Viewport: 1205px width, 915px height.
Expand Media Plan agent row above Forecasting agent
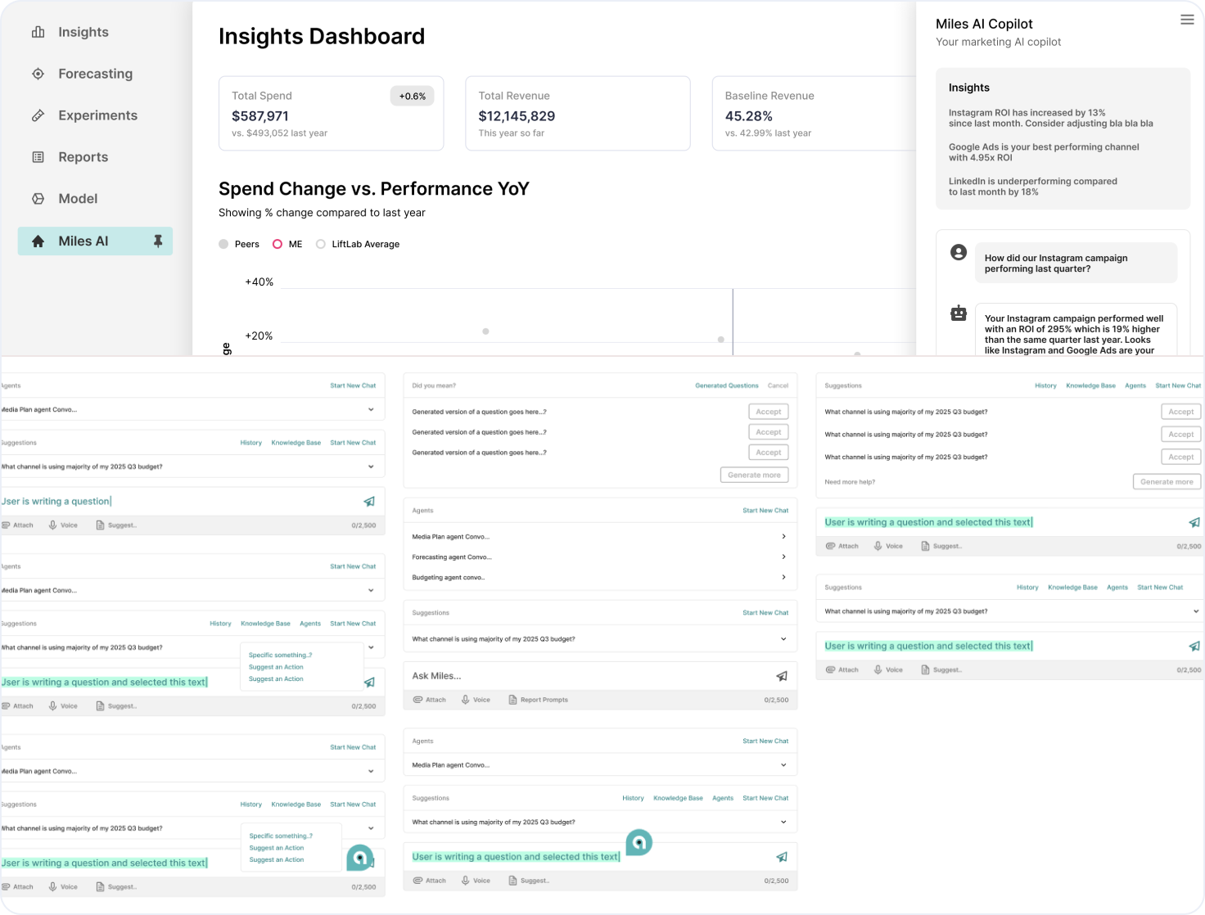[x=783, y=537]
